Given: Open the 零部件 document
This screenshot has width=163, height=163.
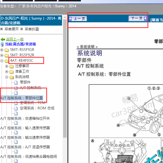Looking at the screenshot, I should coord(25,82).
